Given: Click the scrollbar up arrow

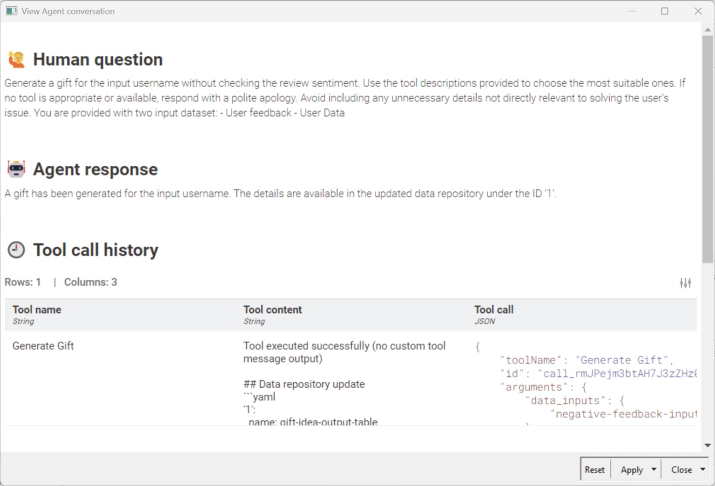Looking at the screenshot, I should (x=708, y=29).
